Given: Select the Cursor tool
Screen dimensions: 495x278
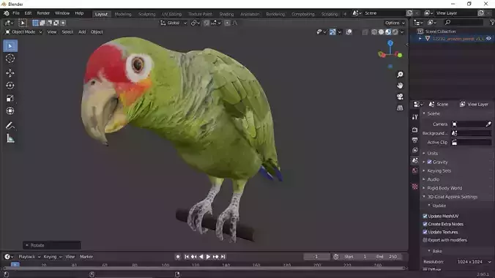Looking at the screenshot, I should [10, 59].
